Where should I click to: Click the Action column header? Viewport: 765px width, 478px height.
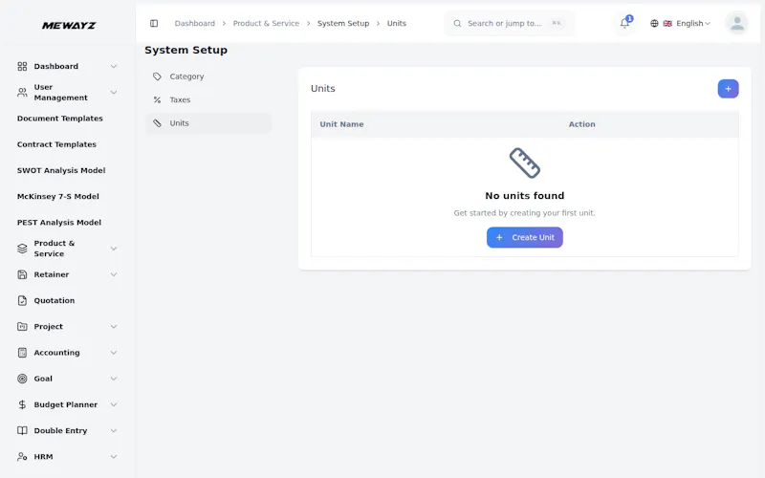pos(581,124)
